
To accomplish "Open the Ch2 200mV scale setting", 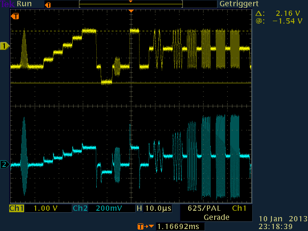I will coord(109,209).
